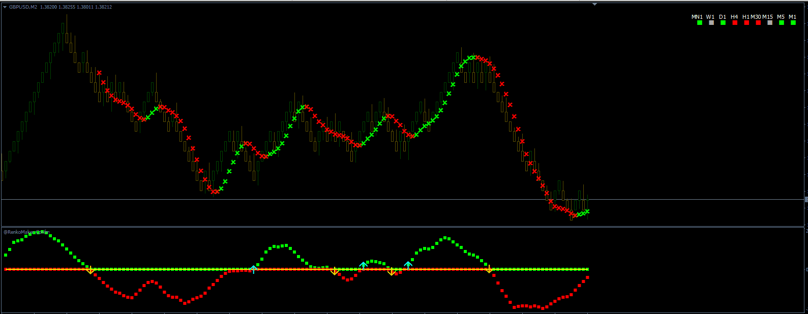Select the red M30 timeframe square

pyautogui.click(x=758, y=22)
